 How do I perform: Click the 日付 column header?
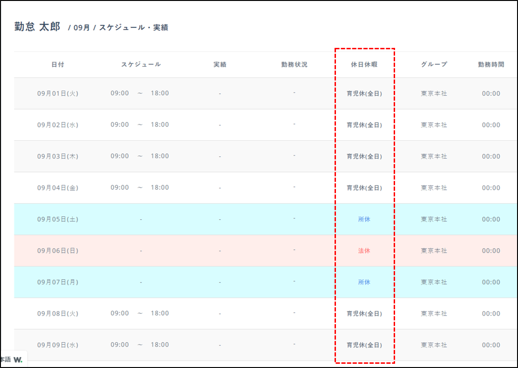click(x=58, y=65)
